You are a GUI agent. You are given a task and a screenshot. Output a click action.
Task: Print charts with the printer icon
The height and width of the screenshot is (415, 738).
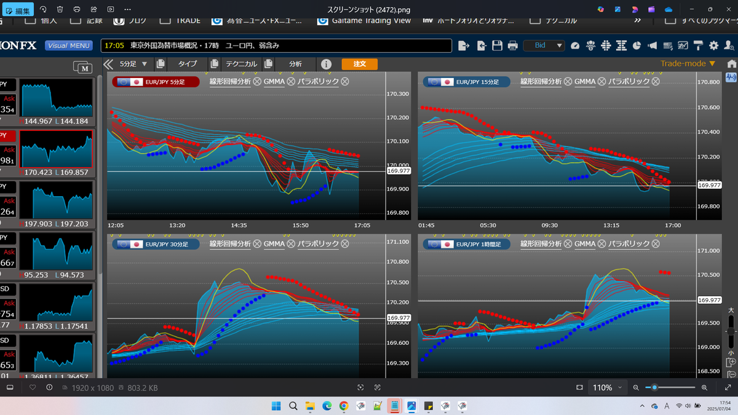coord(512,45)
